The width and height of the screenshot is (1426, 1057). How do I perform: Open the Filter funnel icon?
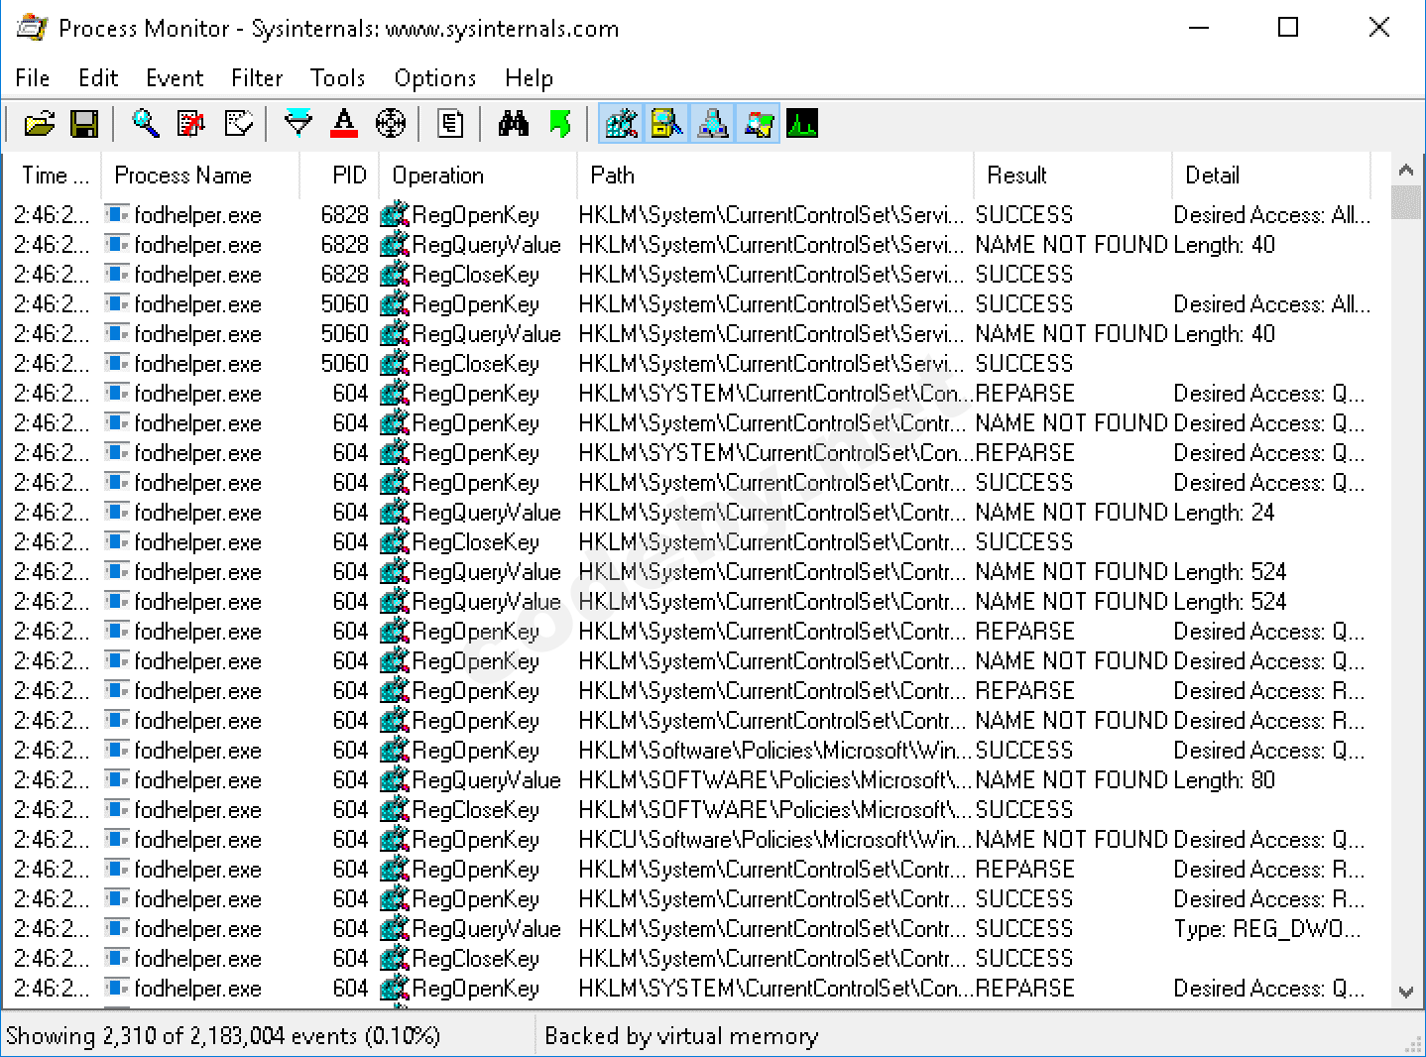297,124
